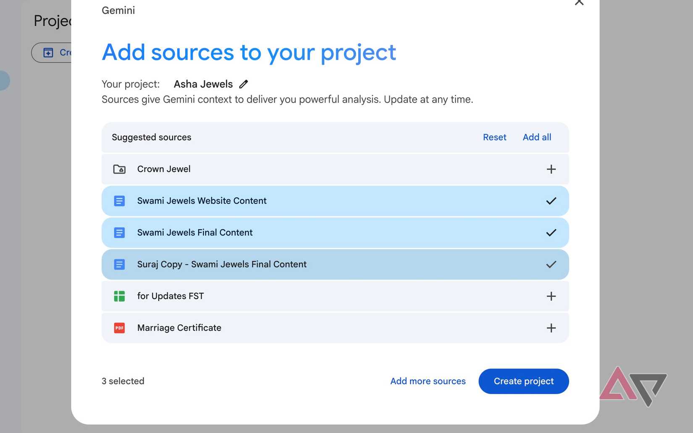The height and width of the screenshot is (433, 693).
Task: Reset the suggested sources selection
Action: click(x=494, y=137)
